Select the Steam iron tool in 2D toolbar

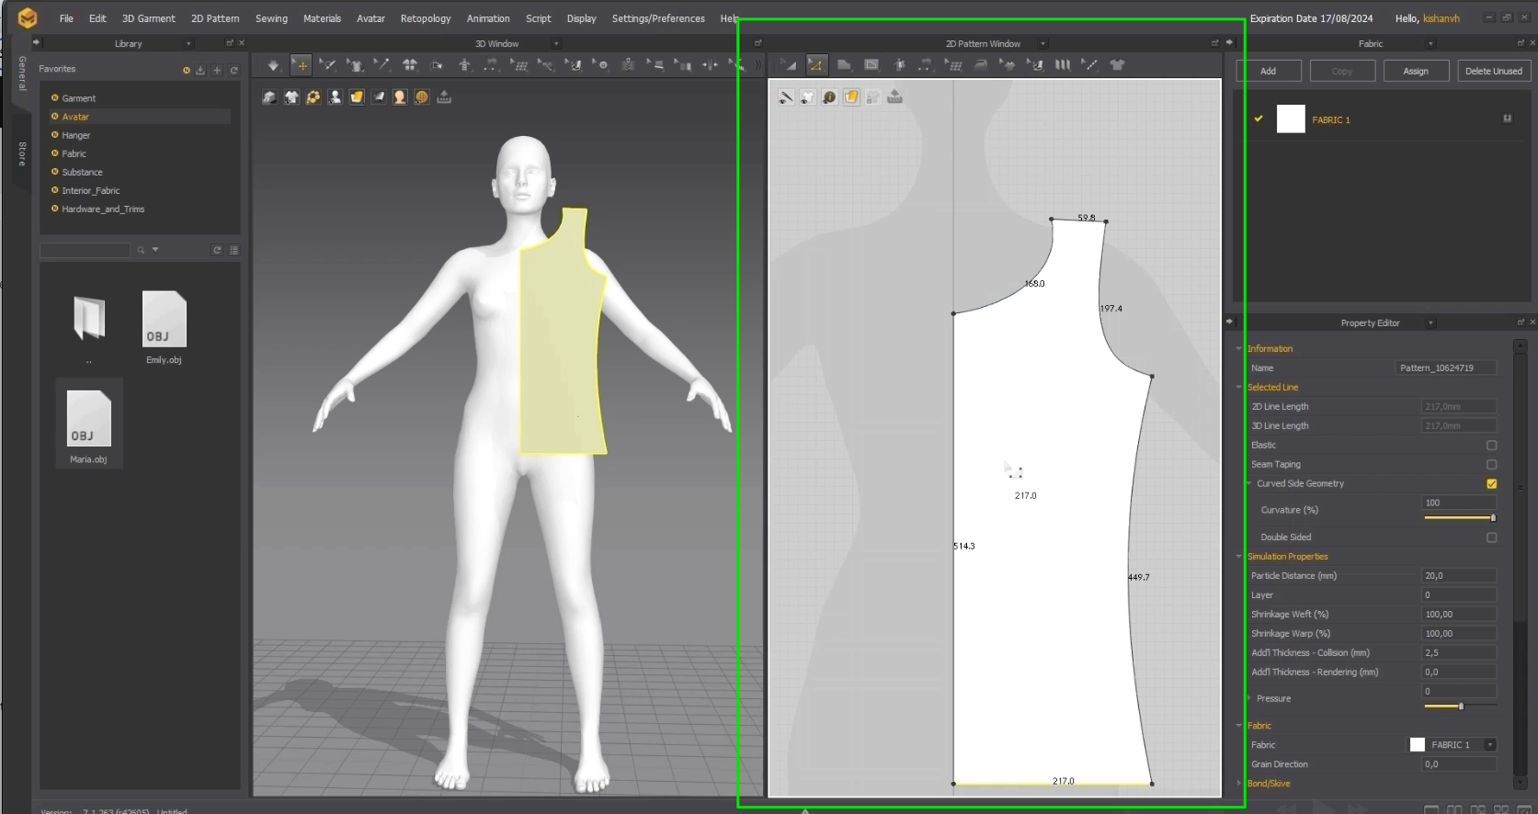(x=981, y=65)
